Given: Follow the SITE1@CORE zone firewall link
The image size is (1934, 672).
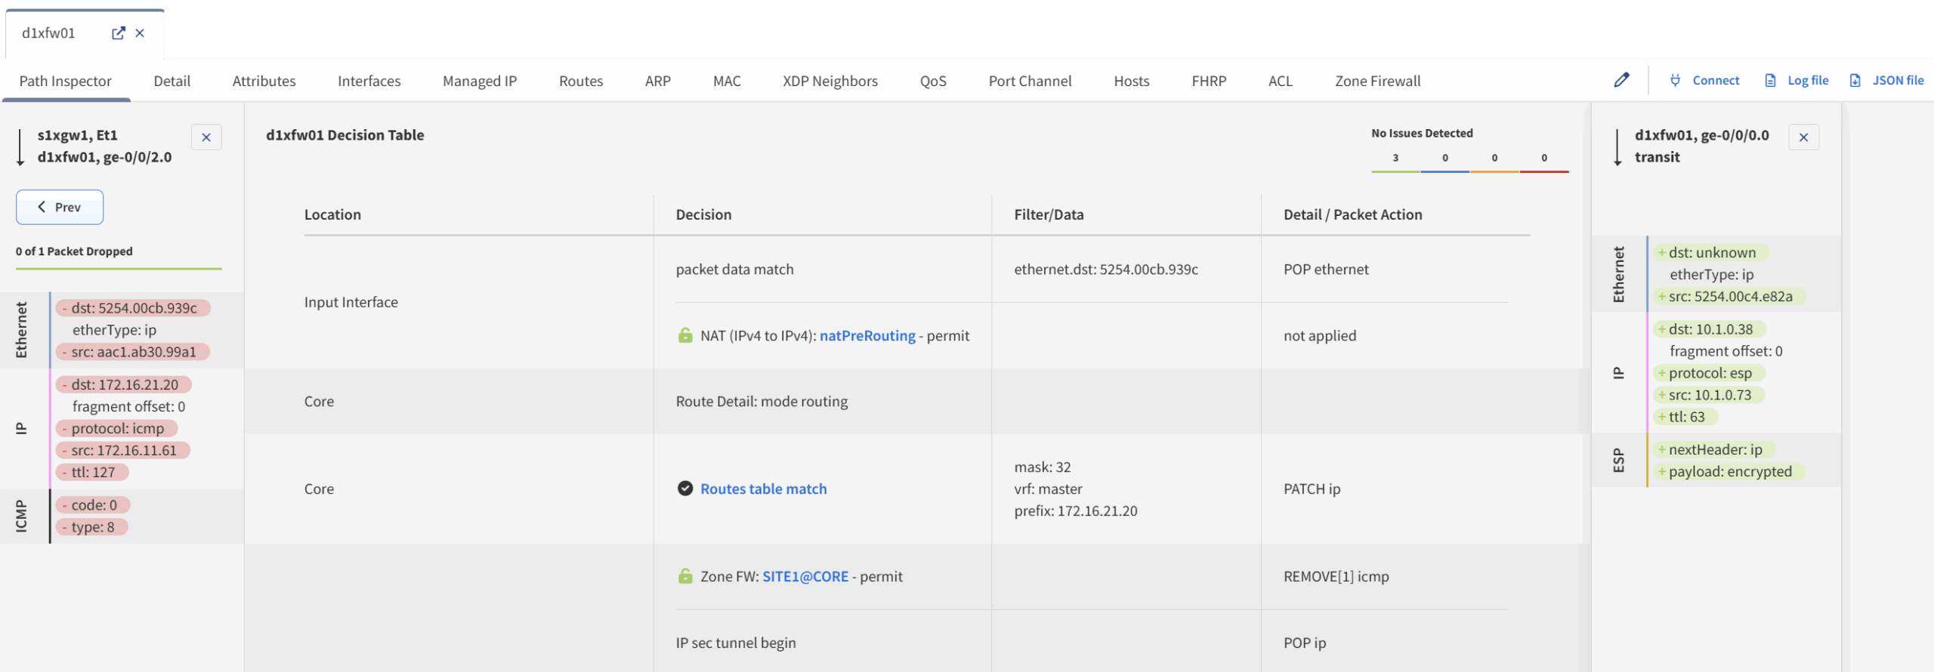Looking at the screenshot, I should coord(805,576).
